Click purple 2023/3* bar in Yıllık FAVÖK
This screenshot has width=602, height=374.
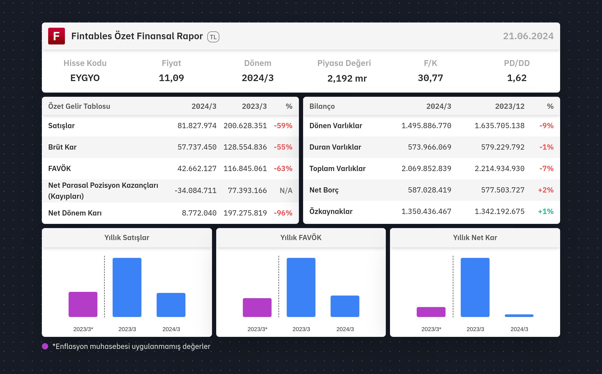point(257,308)
